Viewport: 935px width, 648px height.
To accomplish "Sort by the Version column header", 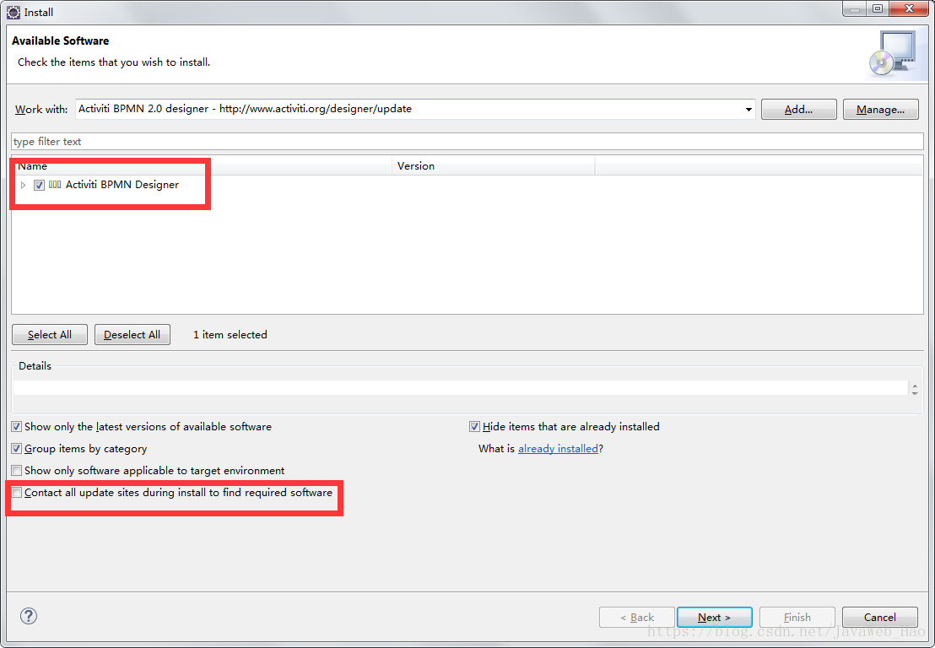I will click(493, 165).
